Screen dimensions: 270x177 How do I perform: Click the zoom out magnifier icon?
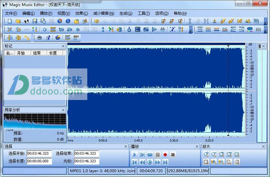tap(214, 154)
